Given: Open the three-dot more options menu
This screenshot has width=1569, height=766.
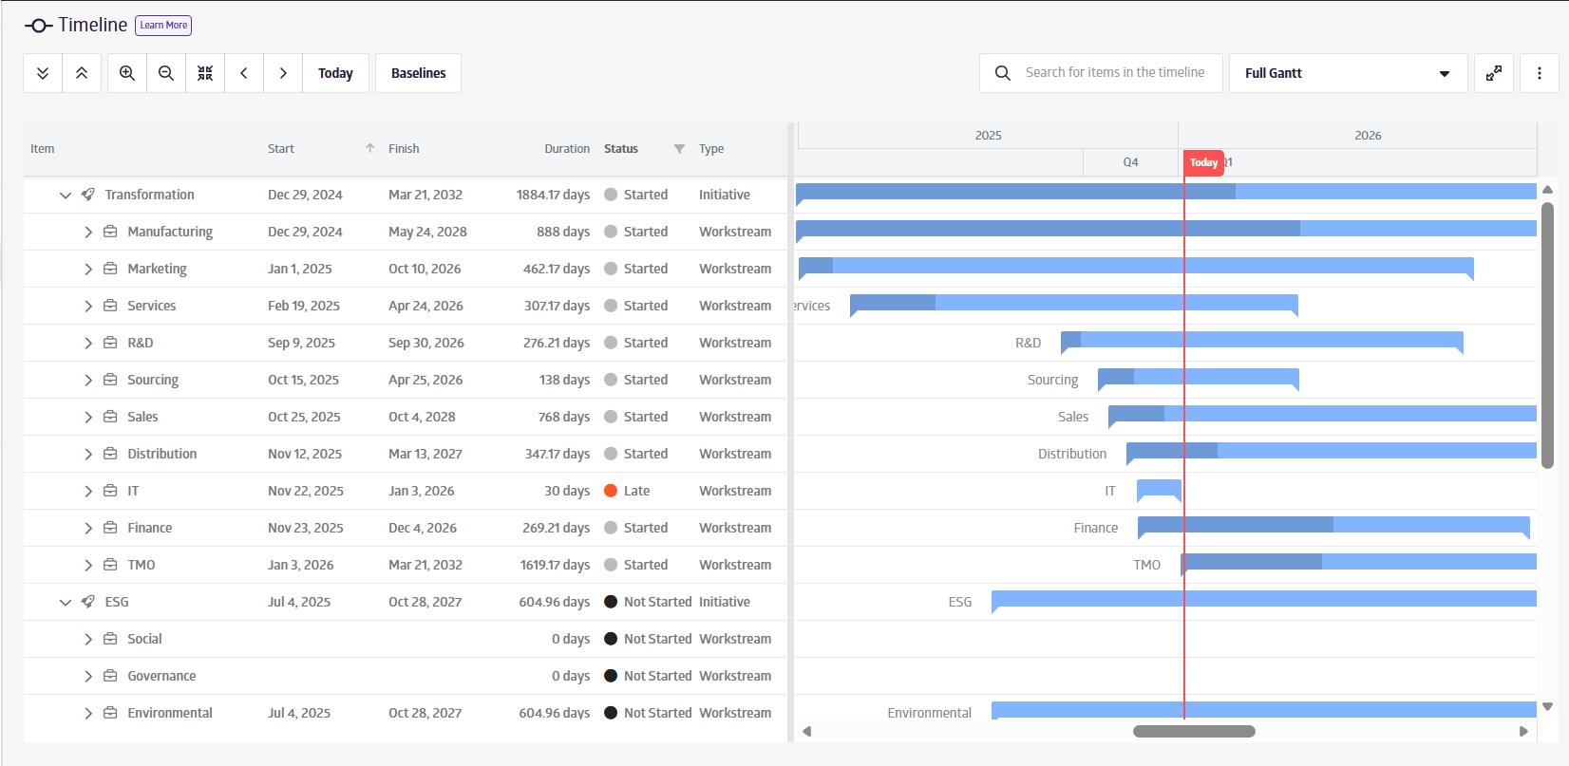Looking at the screenshot, I should [1540, 73].
